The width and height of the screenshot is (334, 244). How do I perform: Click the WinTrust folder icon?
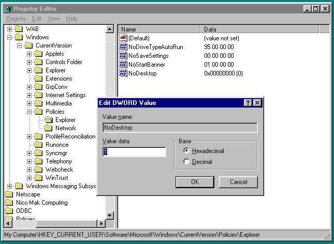pyautogui.click(x=38, y=178)
